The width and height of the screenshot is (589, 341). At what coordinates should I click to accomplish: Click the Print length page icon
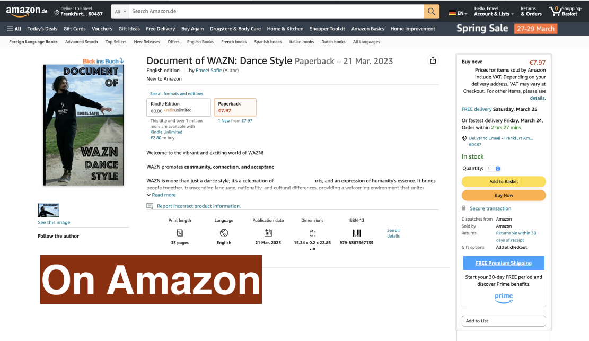tap(180, 233)
